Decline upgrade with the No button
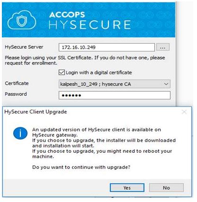 [166, 188]
